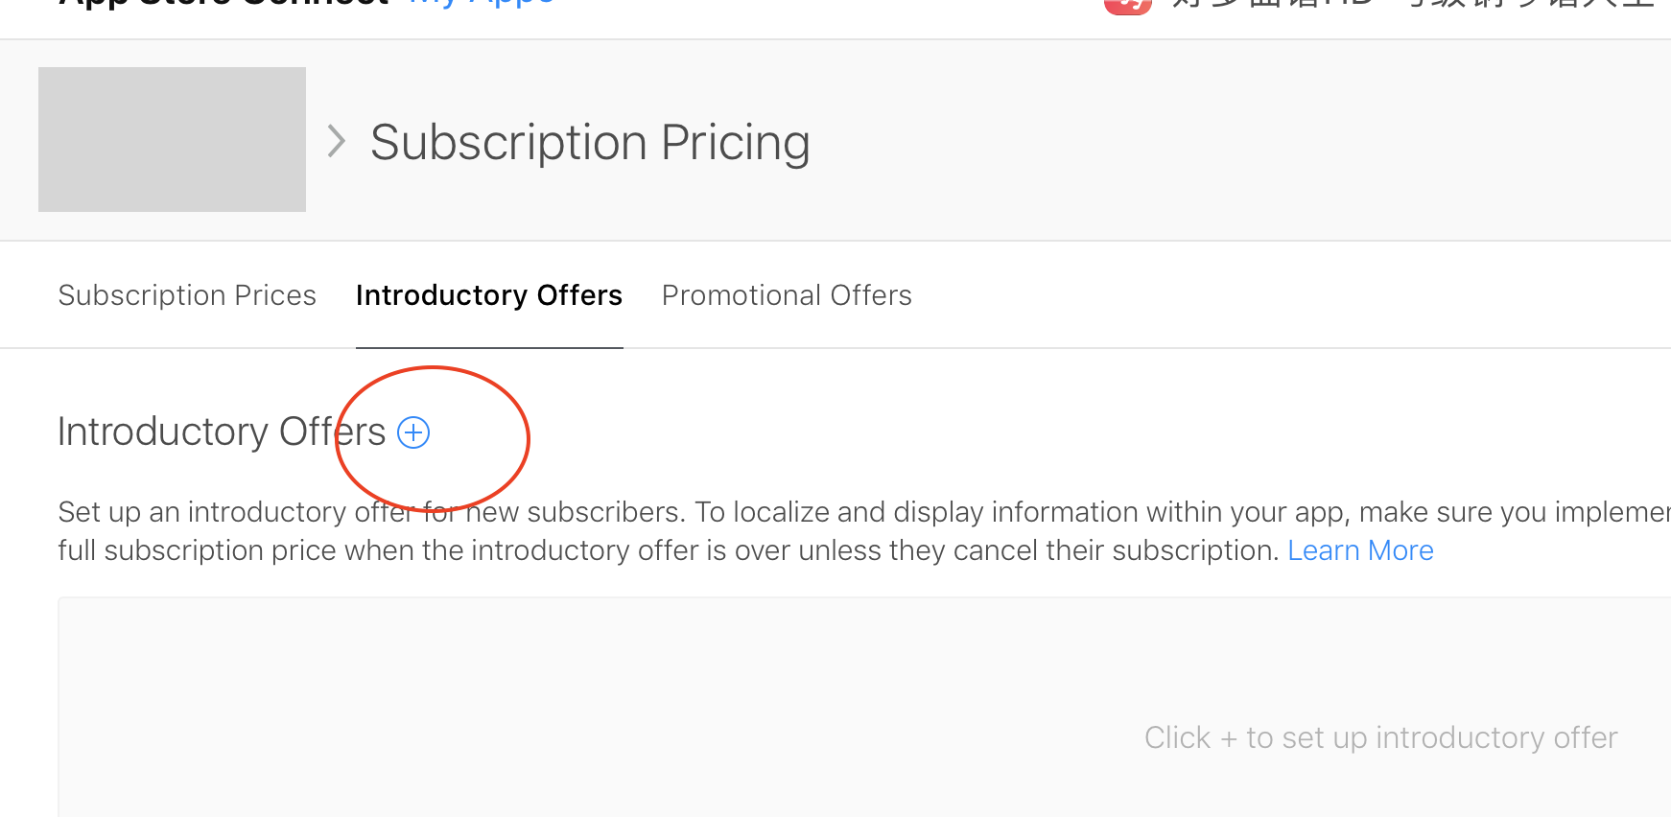
Task: Select the Introductory Offers tab
Action: point(489,295)
